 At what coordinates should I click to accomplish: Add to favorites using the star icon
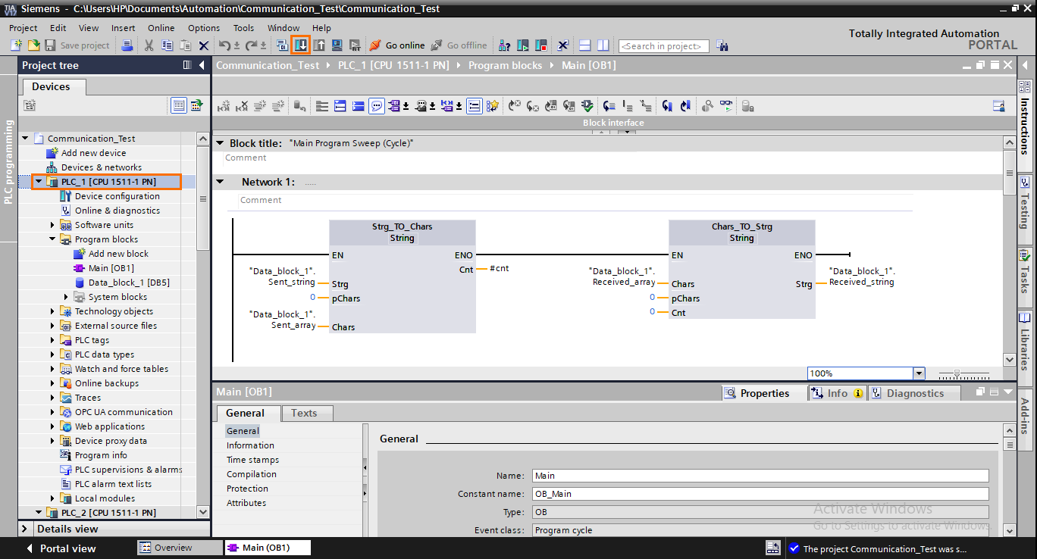coord(493,106)
